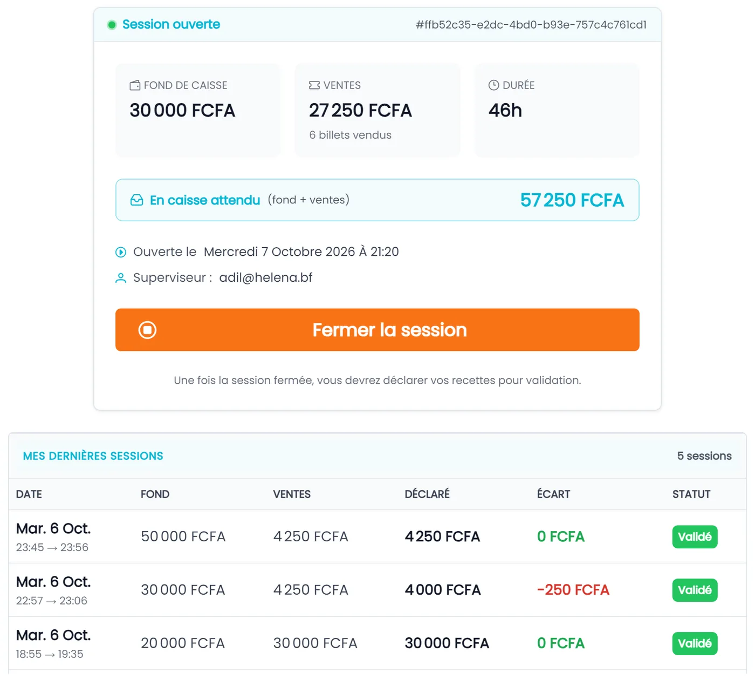Click the 20 000 FCFA fond cell
This screenshot has height=680, width=755.
click(183, 643)
